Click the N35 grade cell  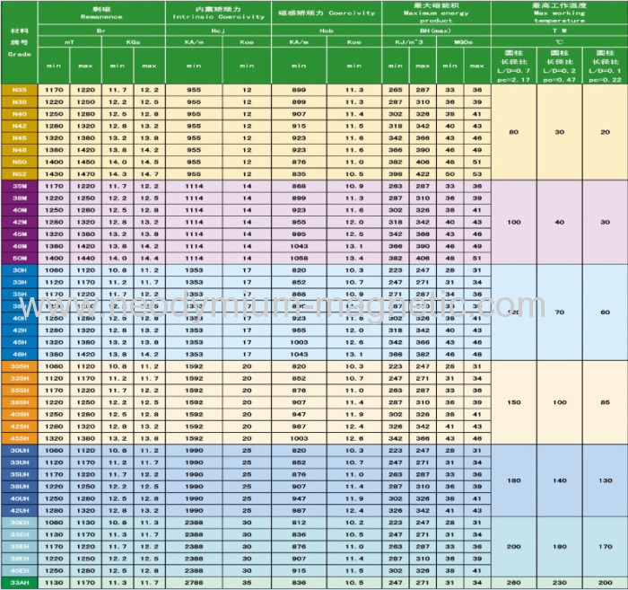19,90
